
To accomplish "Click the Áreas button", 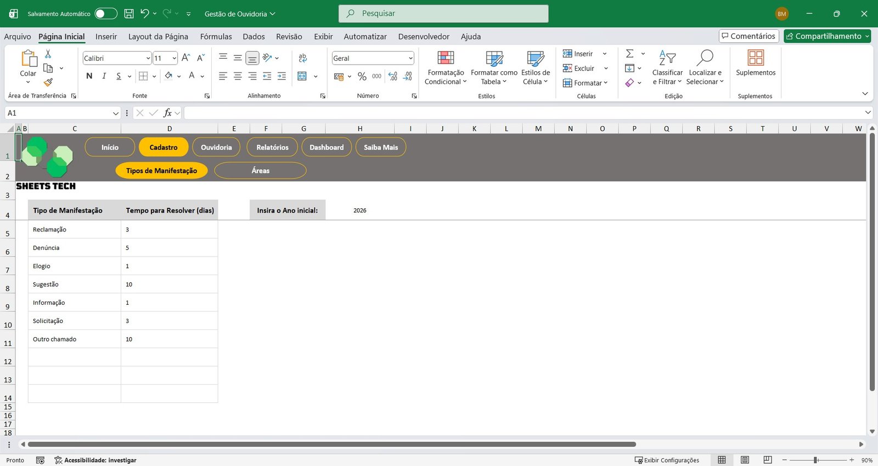I will coord(260,171).
